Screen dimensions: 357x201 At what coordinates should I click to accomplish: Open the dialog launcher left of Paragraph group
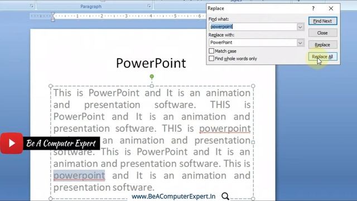(x=32, y=6)
